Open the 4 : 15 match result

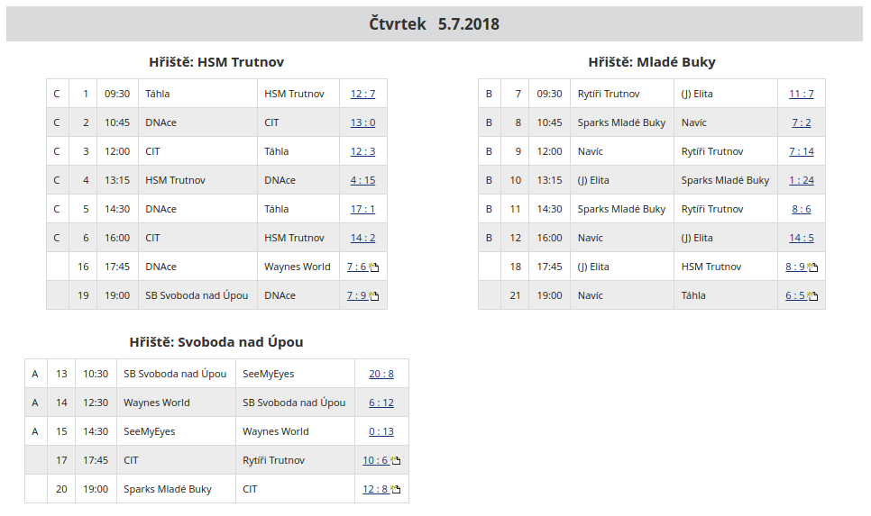point(362,180)
